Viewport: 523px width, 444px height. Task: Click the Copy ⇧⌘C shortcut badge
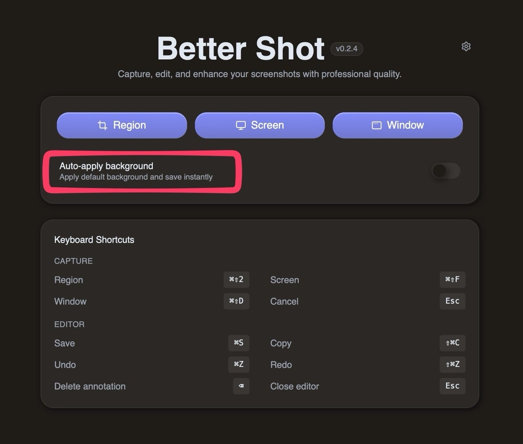(452, 343)
